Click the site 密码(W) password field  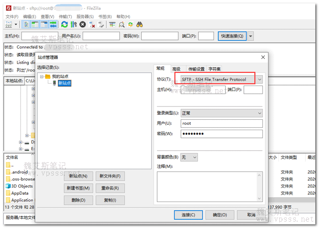pyautogui.click(x=221, y=134)
